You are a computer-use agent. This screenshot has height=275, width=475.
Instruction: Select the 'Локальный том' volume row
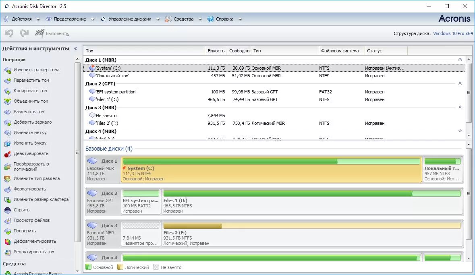(274, 76)
